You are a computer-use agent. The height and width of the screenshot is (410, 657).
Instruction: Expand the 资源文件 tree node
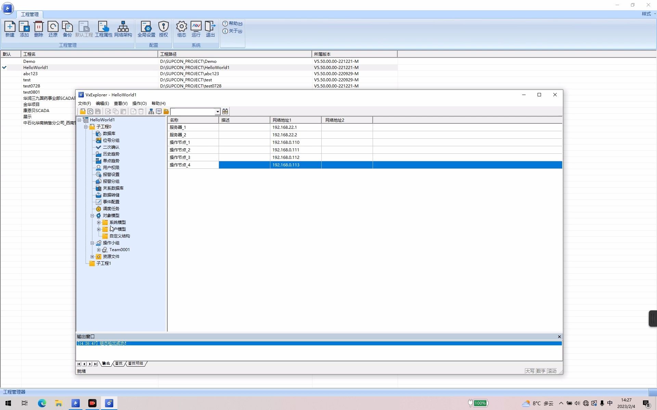92,257
